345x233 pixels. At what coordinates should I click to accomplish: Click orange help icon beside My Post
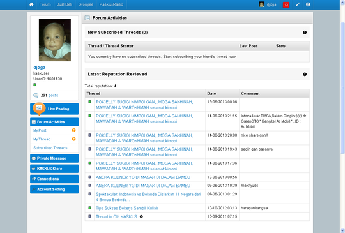pyautogui.click(x=74, y=130)
